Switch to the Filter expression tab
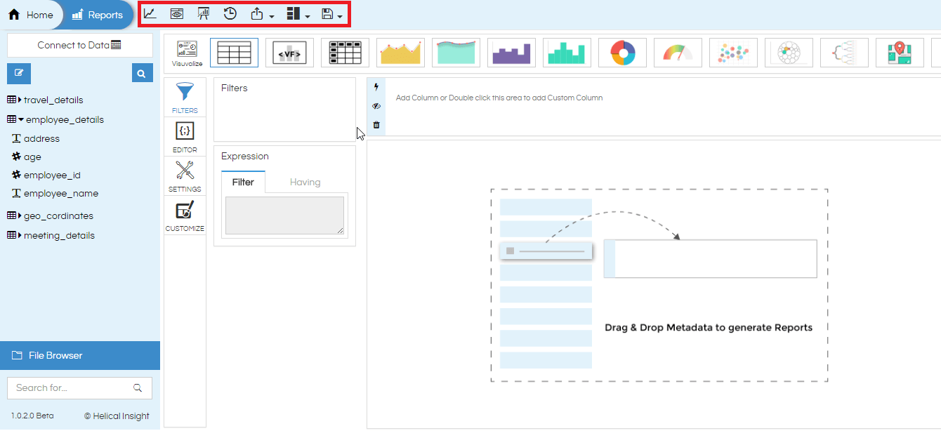 point(243,182)
